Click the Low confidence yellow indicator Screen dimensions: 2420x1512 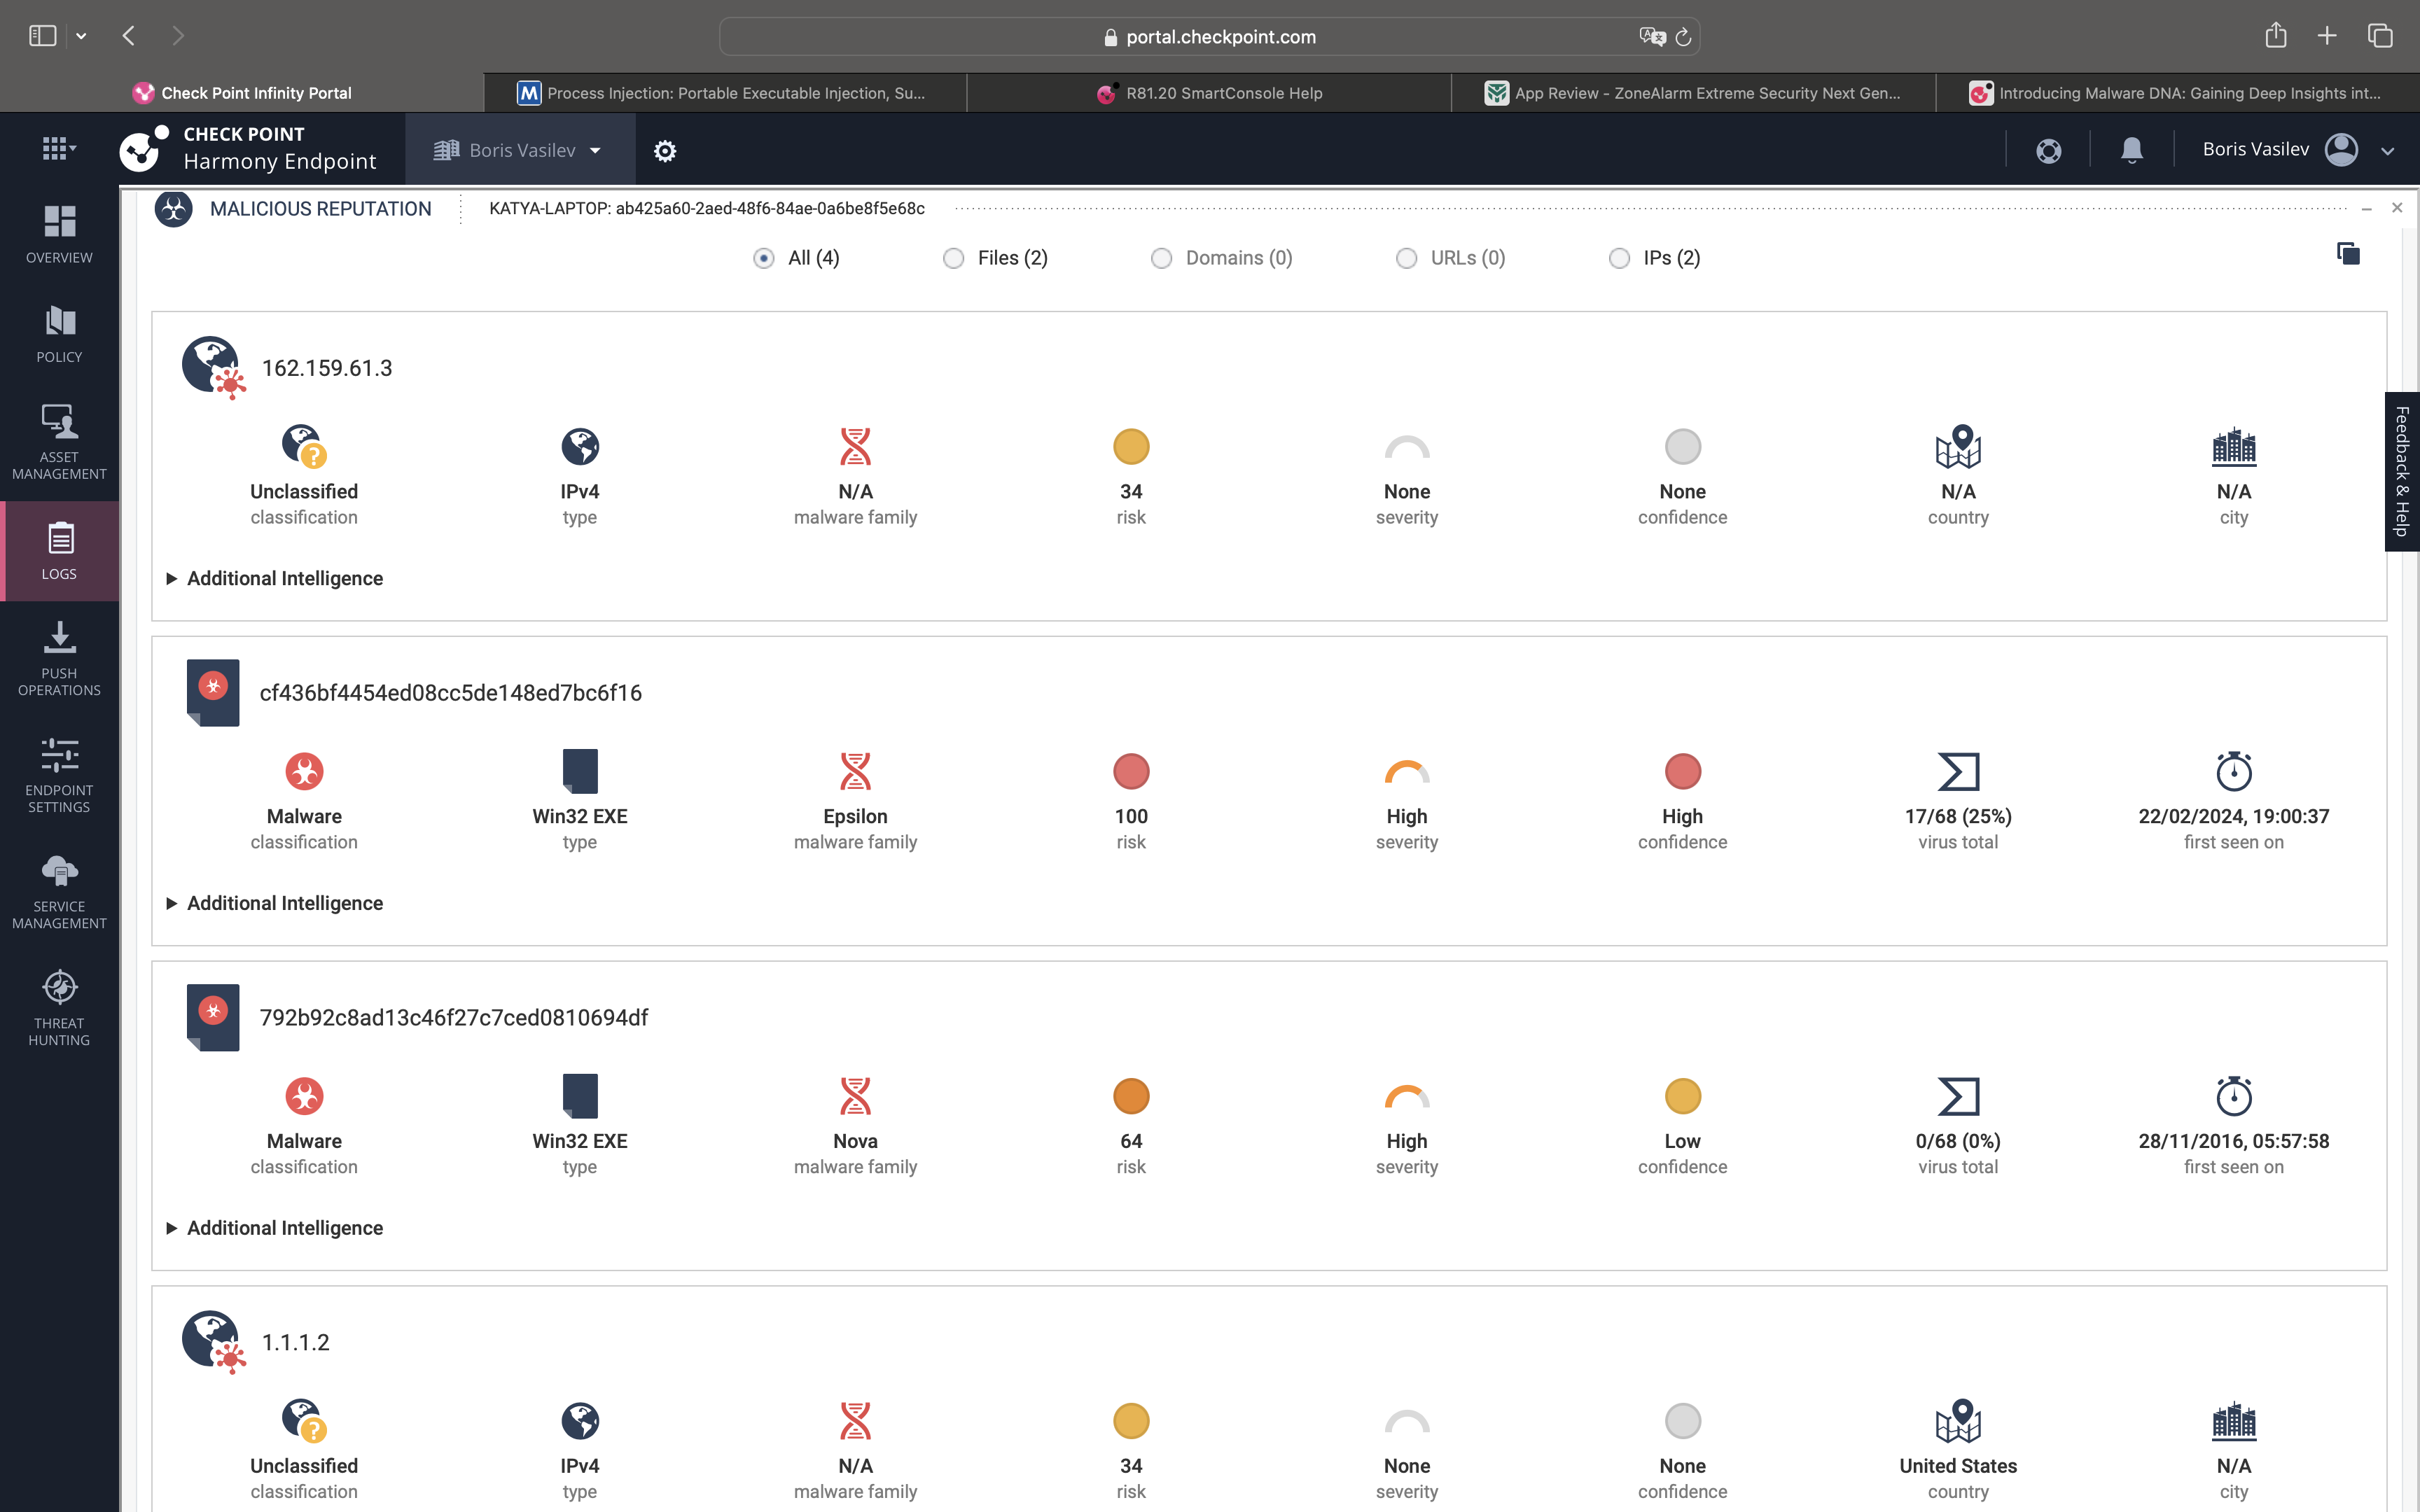(1682, 1096)
